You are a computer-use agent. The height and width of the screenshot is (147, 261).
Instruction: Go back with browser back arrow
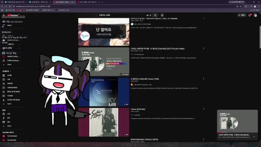click(x=2, y=6)
